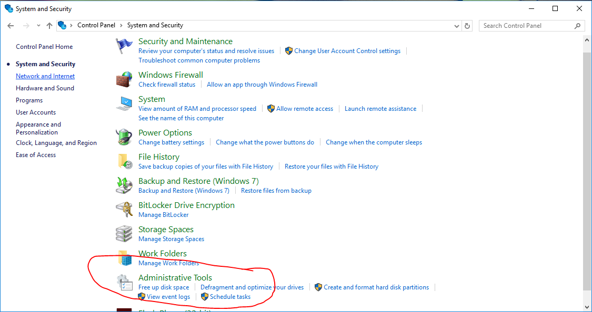Screen dimensions: 592x312
Task: Click Review your computer's status link
Action: click(x=206, y=51)
